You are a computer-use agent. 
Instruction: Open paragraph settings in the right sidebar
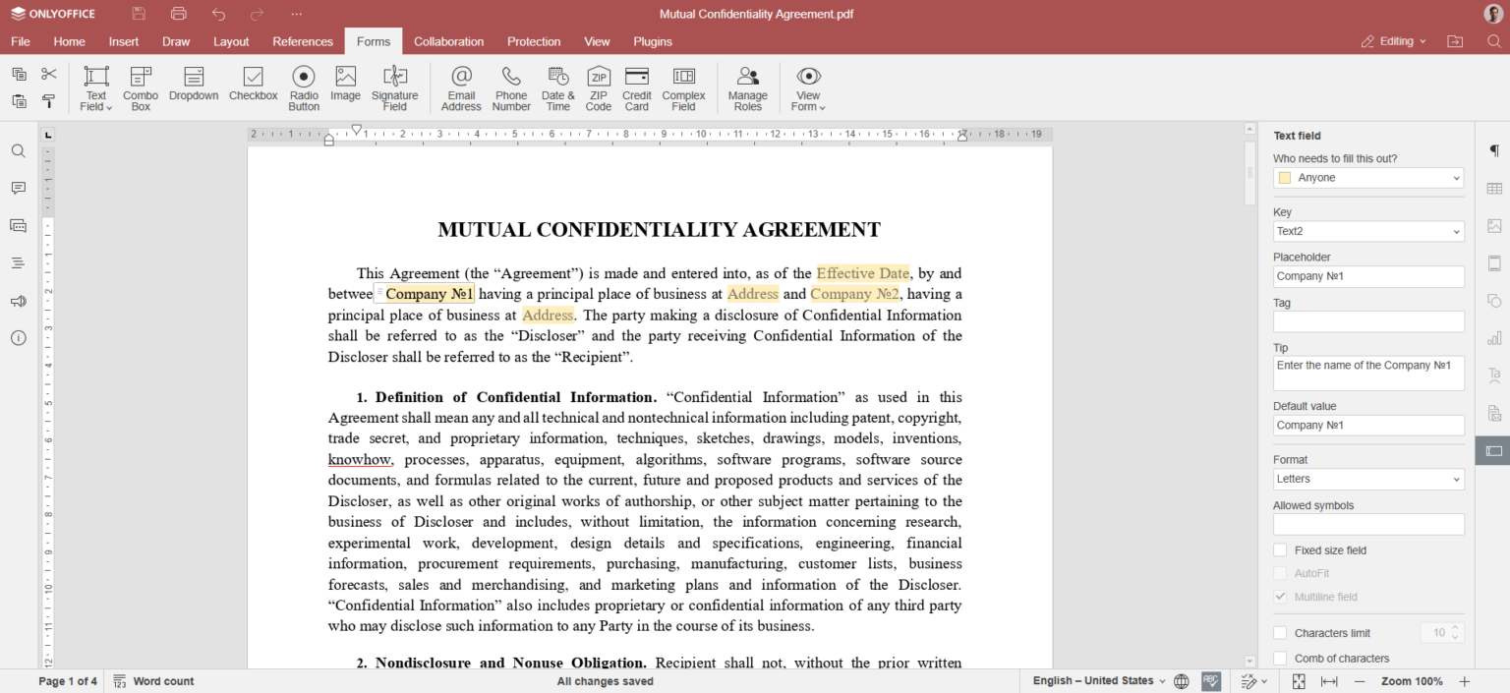click(1493, 150)
